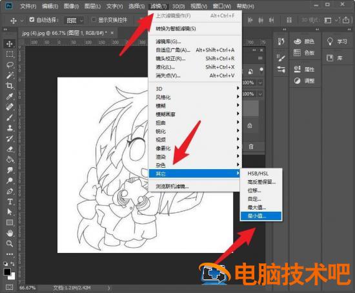The image size is (355, 293).
Task: Reset default foreground/background colors
Action: click(5, 263)
